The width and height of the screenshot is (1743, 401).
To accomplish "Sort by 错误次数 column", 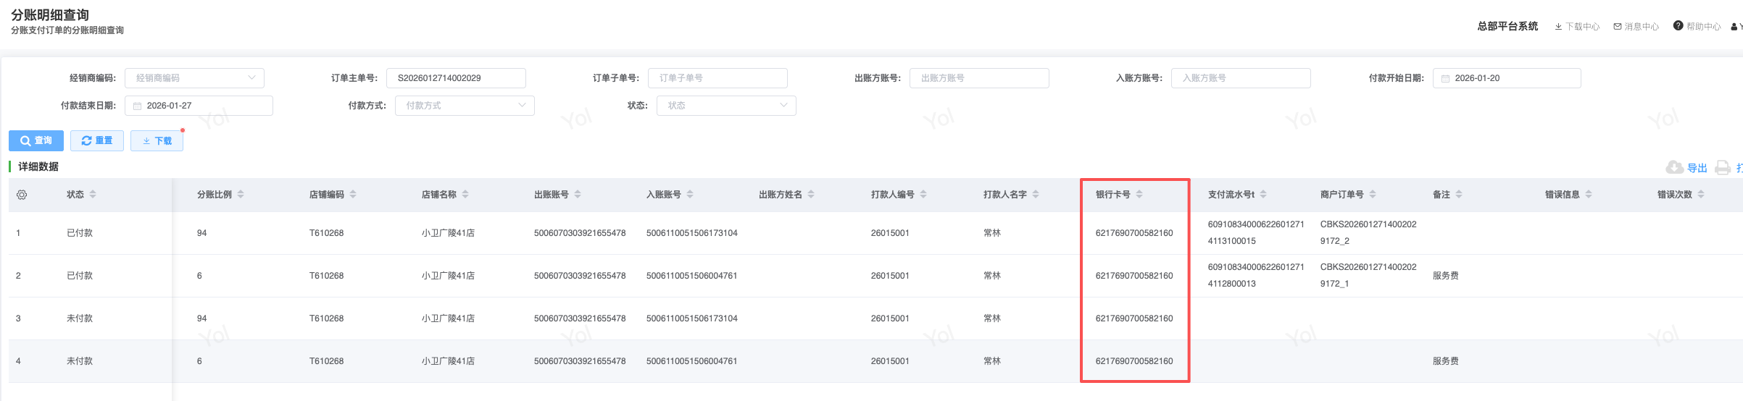I will tap(1701, 195).
